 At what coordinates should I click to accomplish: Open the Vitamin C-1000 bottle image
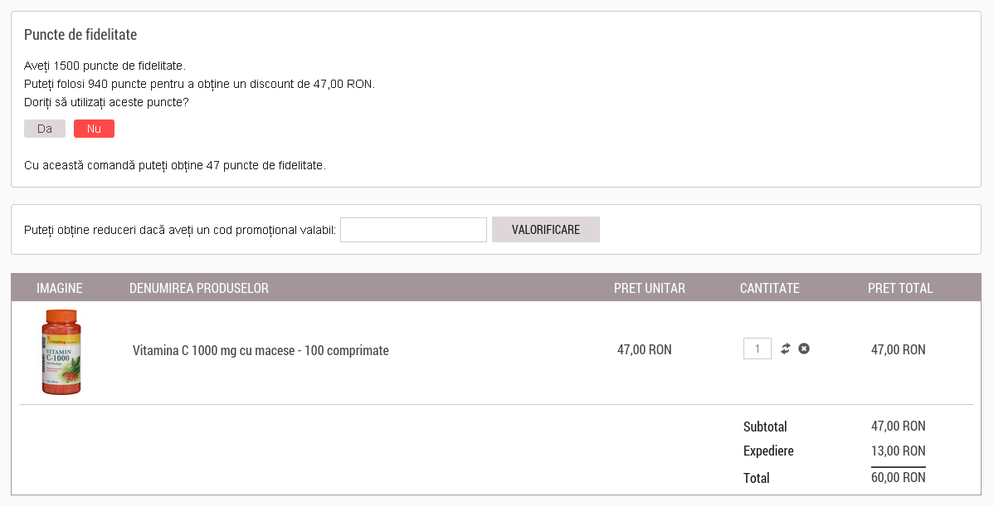tap(61, 352)
